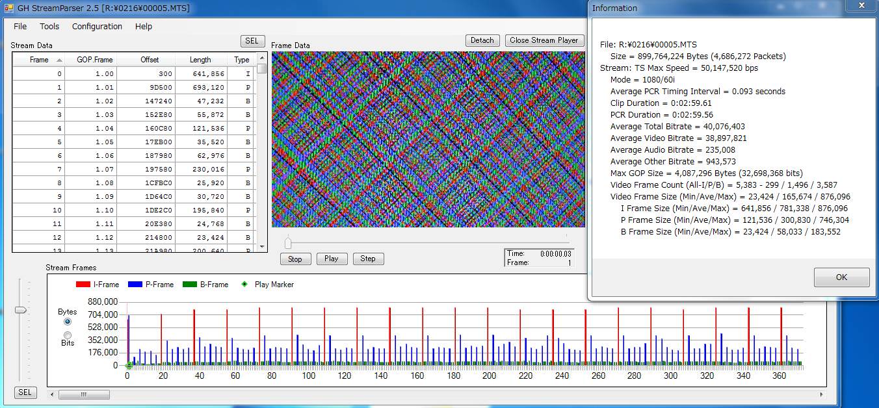The image size is (879, 408).
Task: Select the Bits radio button
Action: pyautogui.click(x=68, y=335)
